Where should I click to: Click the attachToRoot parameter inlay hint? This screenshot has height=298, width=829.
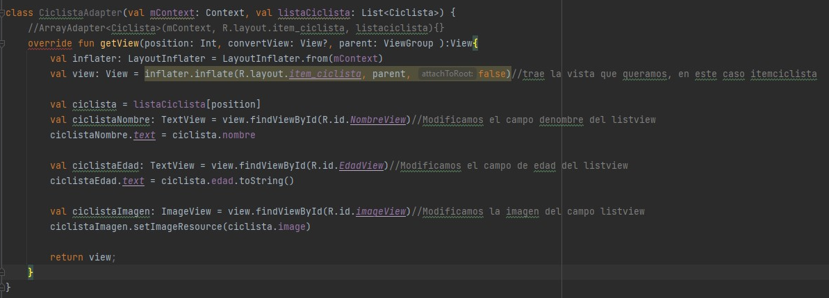(x=447, y=74)
